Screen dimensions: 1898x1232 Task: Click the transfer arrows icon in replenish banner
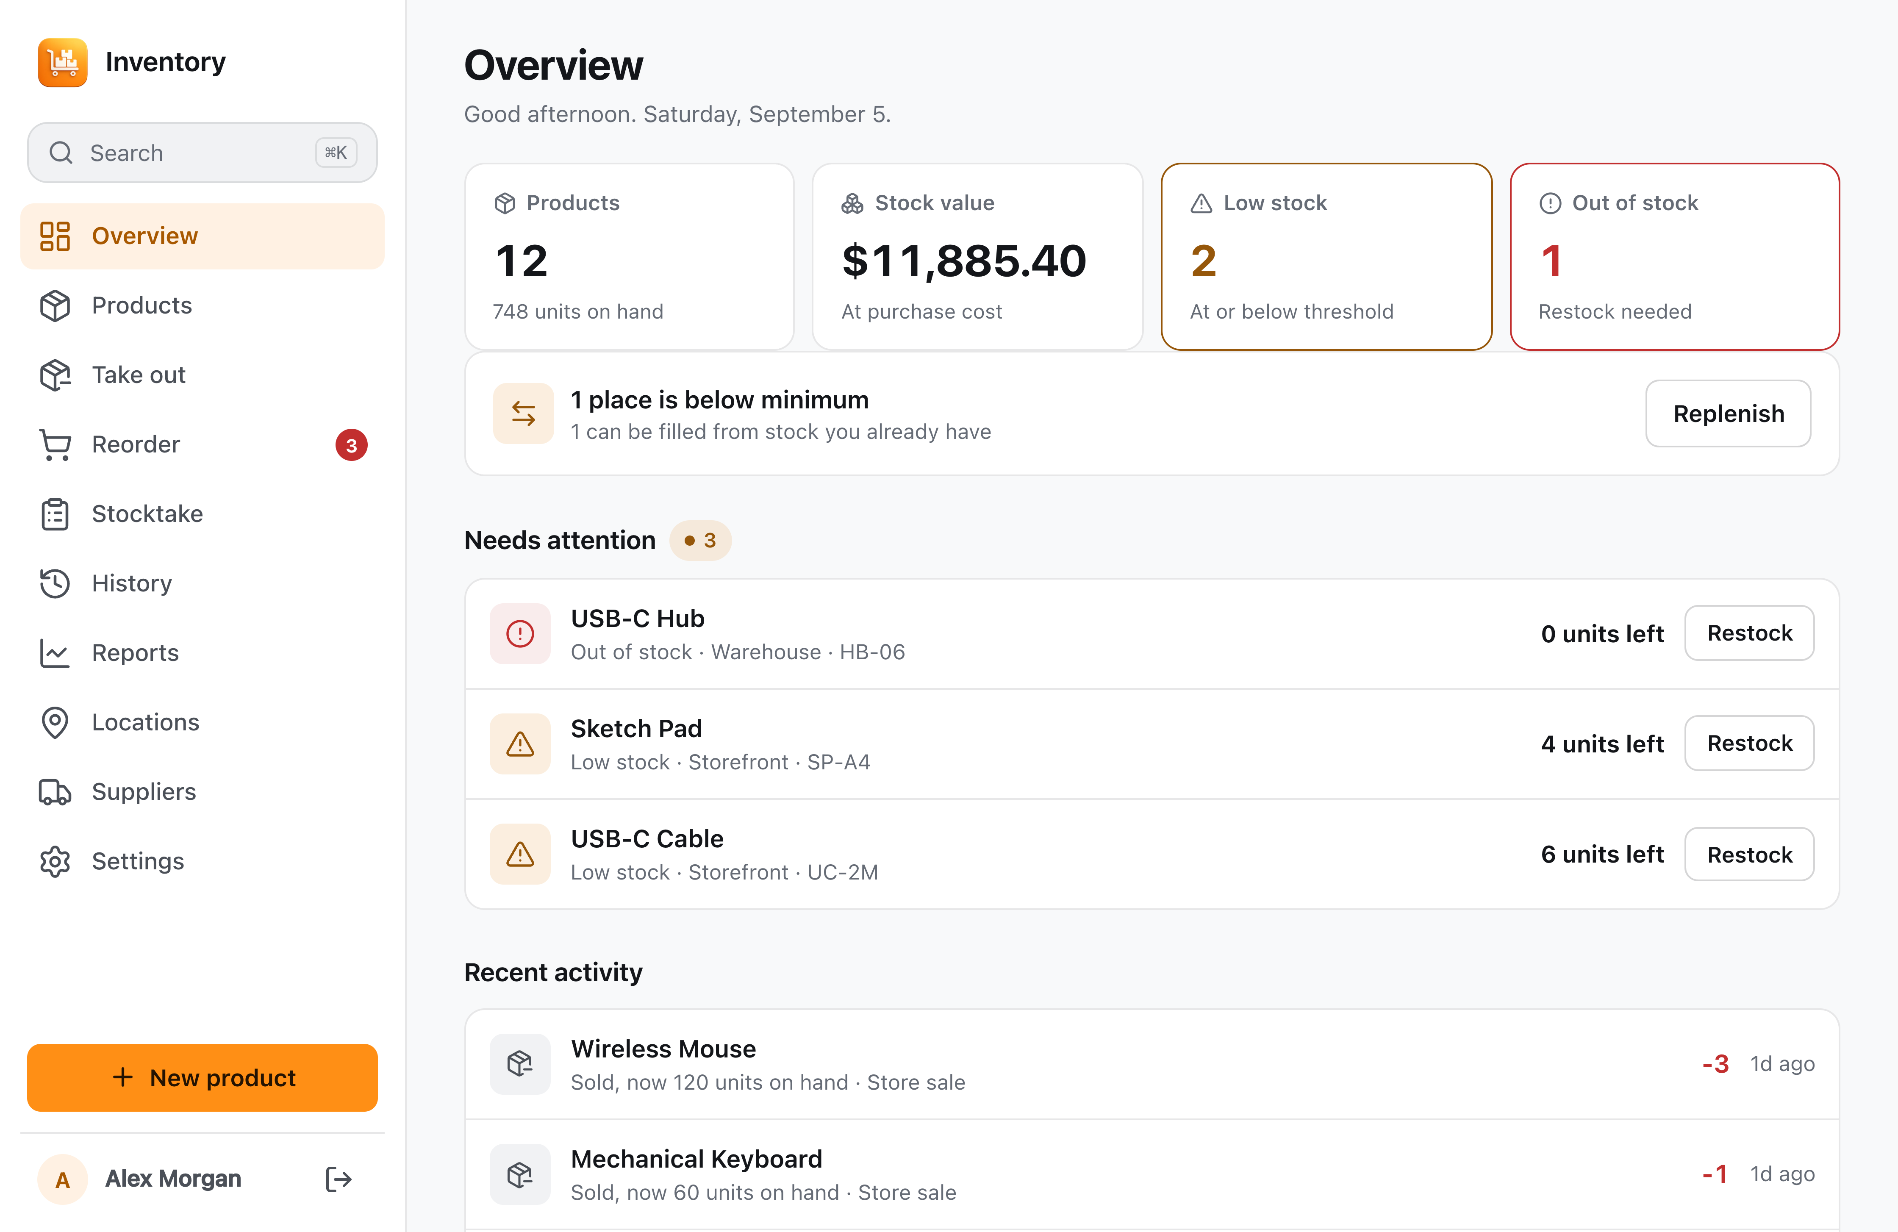pyautogui.click(x=523, y=413)
